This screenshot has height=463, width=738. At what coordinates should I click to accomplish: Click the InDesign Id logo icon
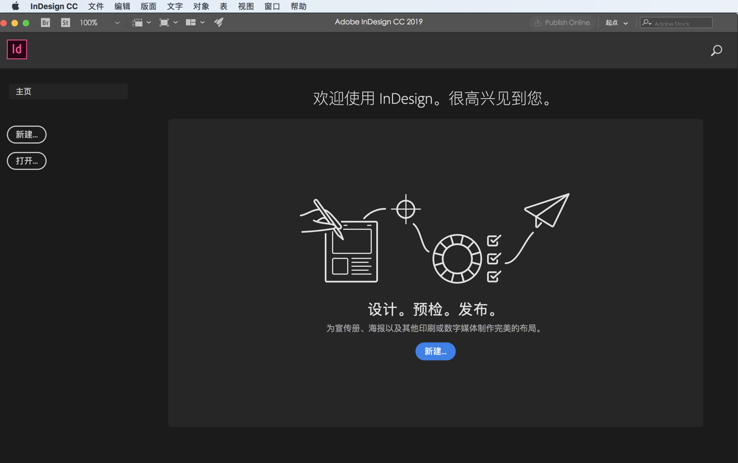click(17, 49)
